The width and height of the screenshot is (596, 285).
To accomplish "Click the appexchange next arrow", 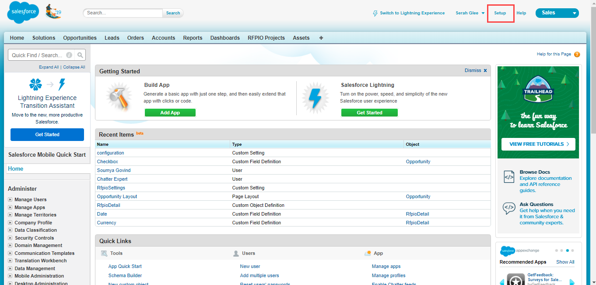I will 572,282.
